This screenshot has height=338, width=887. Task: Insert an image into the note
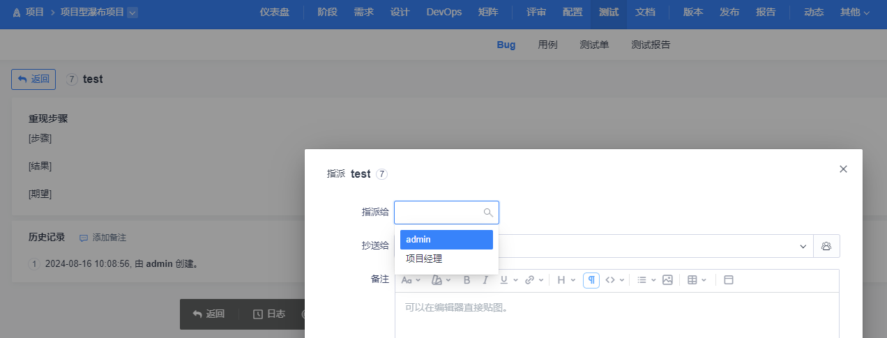tap(667, 280)
